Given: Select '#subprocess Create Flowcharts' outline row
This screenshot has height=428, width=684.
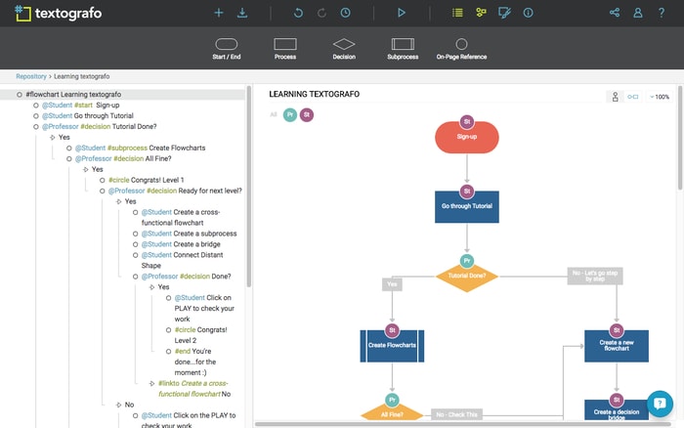Looking at the screenshot, I should [x=140, y=148].
